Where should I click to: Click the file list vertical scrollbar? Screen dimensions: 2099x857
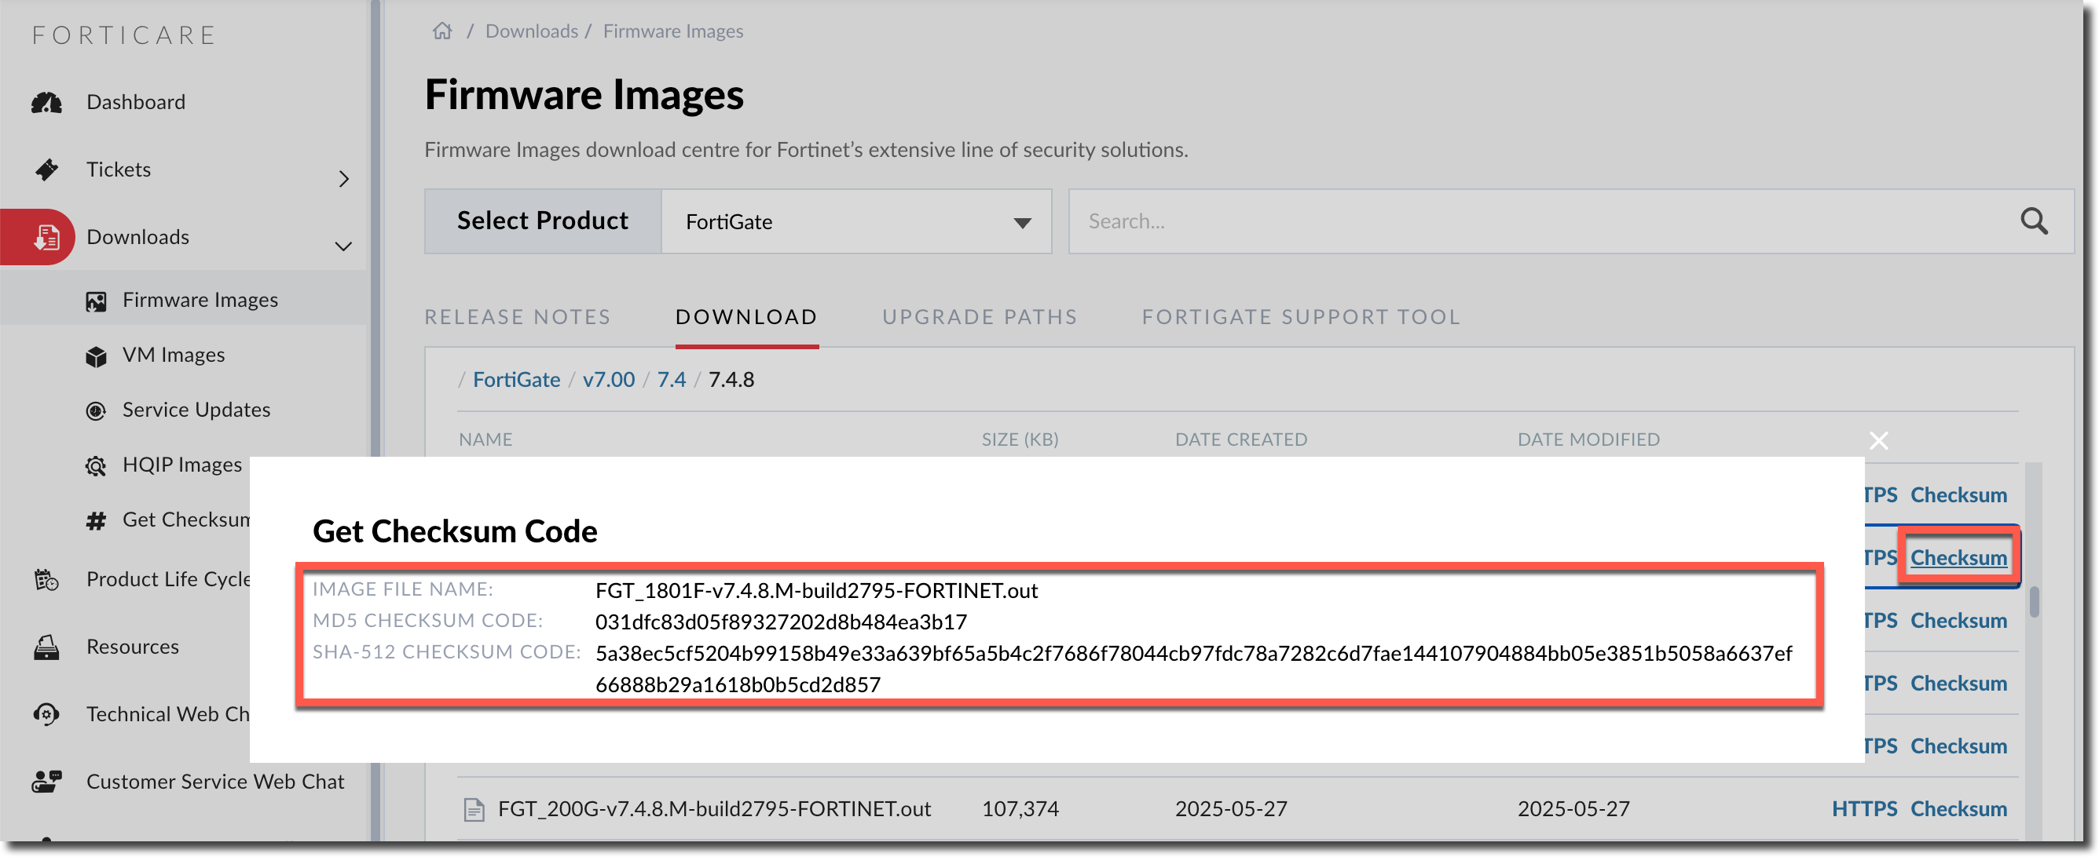click(x=2034, y=602)
